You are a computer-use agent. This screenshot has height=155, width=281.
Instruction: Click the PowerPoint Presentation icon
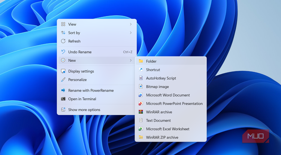140,103
